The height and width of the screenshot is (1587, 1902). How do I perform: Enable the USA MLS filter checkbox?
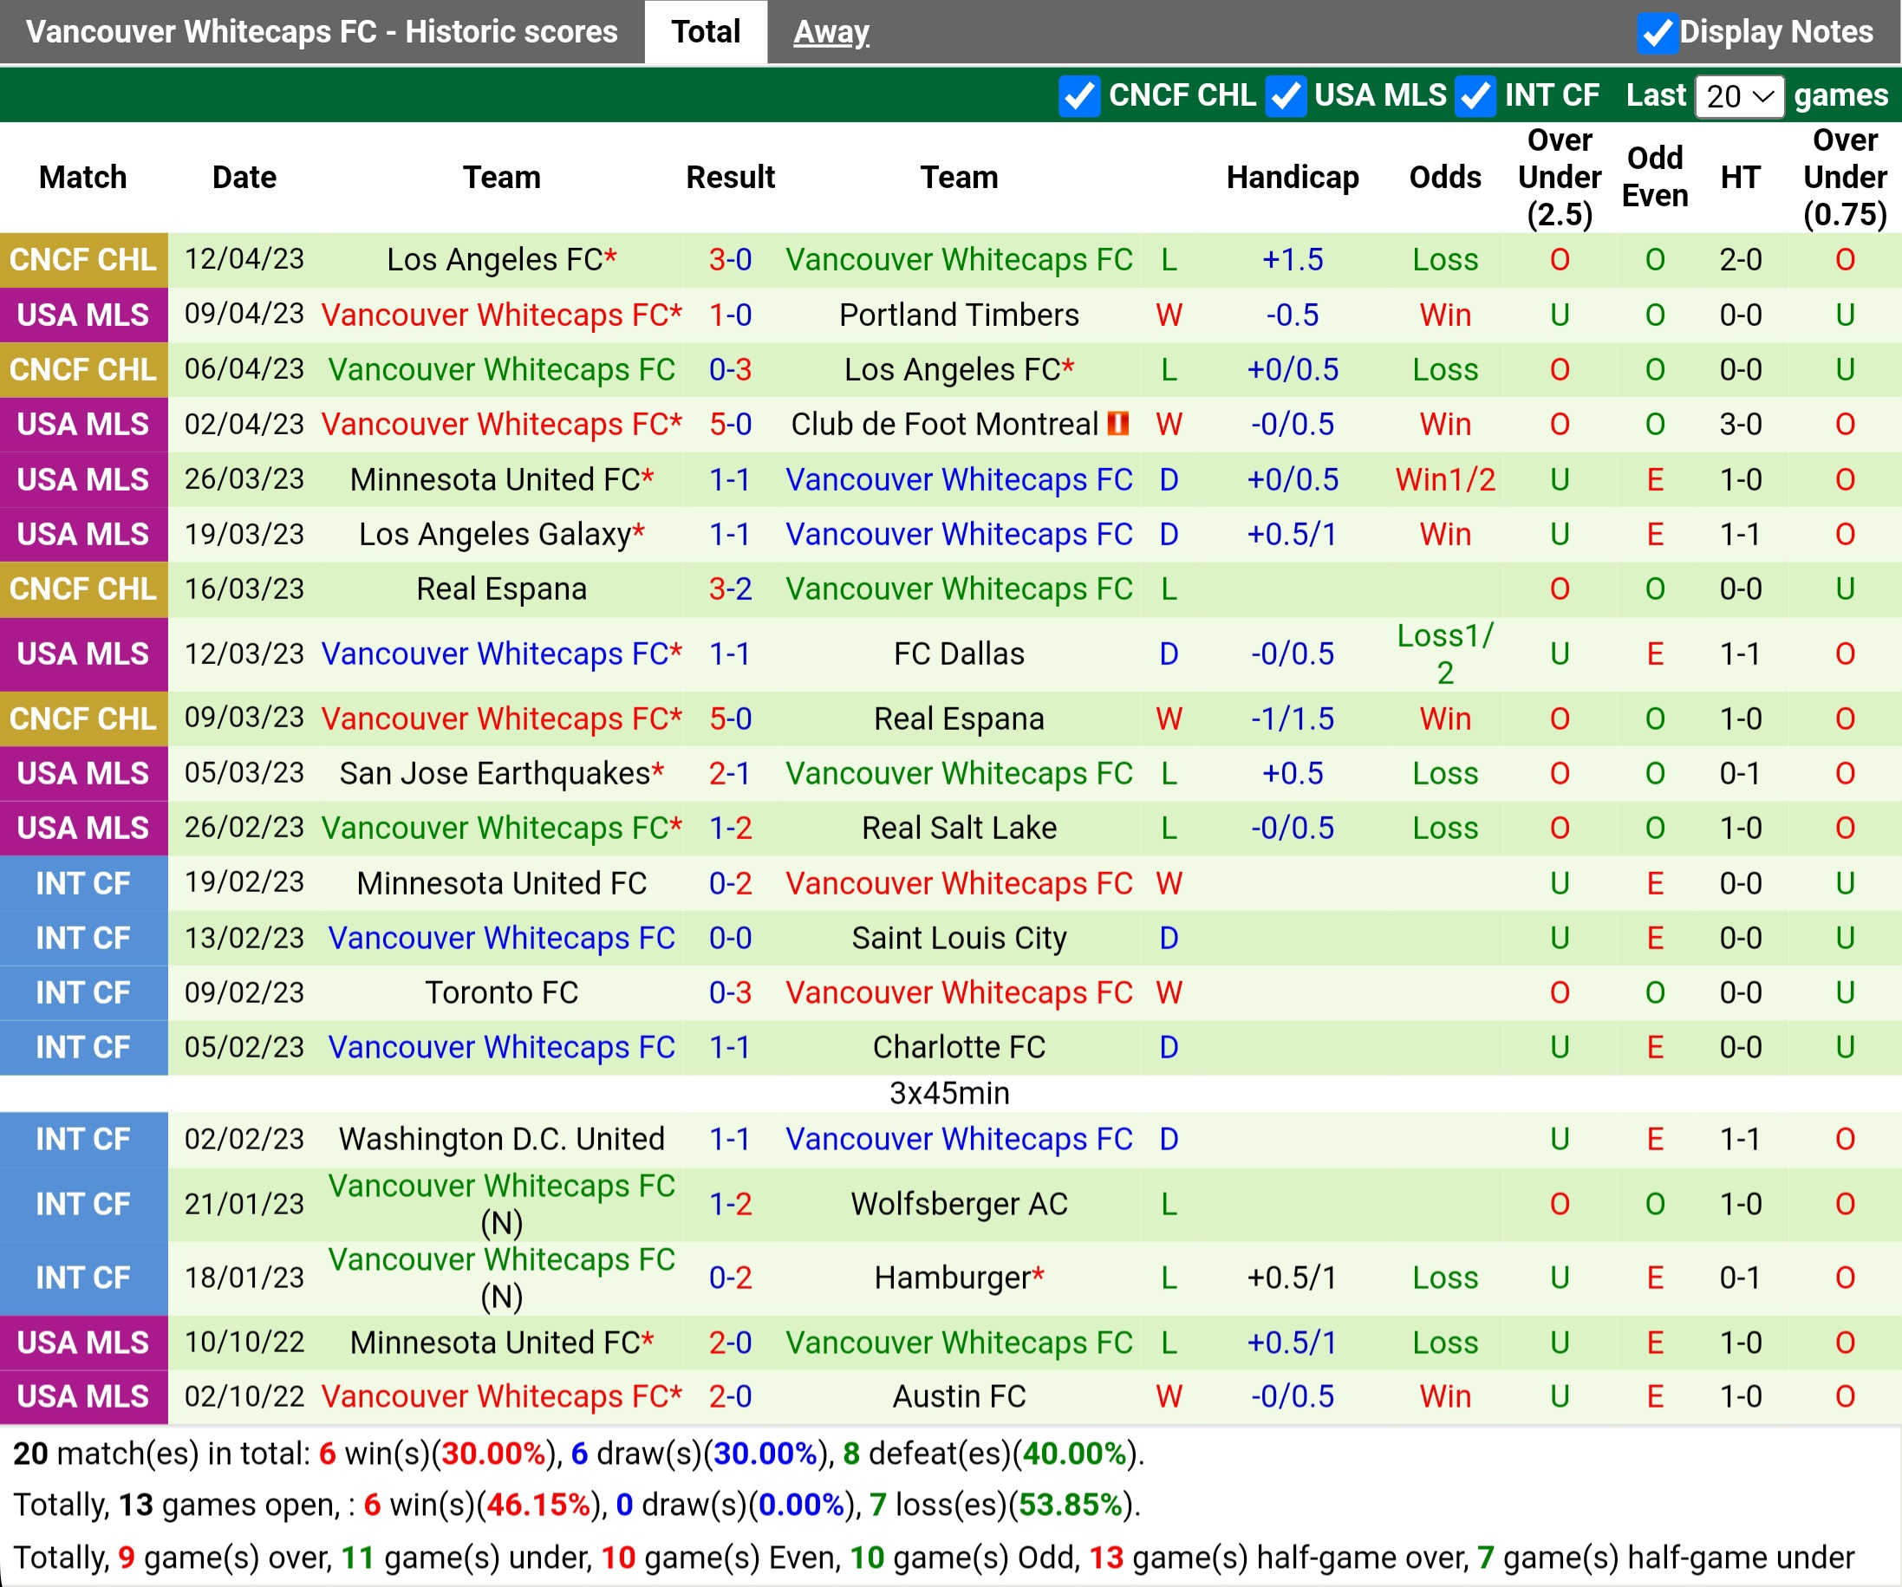click(1289, 96)
